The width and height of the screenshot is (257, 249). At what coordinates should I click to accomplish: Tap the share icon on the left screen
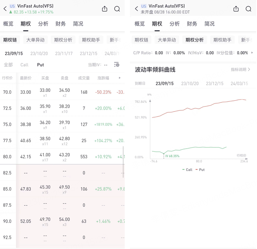(x=105, y=9)
